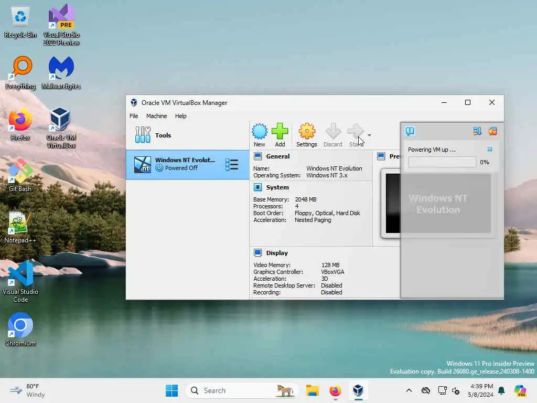Viewport: 537px width, 403px height.
Task: Click the Display section header
Action: [277, 253]
